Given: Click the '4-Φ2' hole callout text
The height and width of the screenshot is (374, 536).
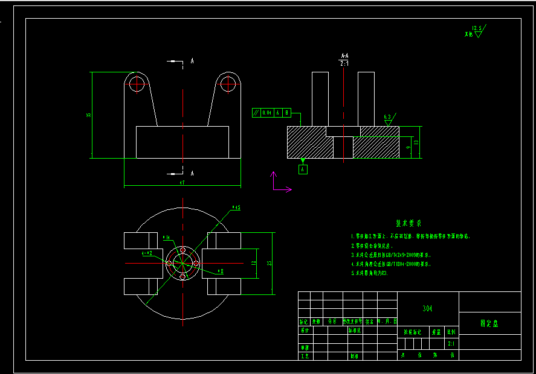Looking at the screenshot, I should pos(147,253).
